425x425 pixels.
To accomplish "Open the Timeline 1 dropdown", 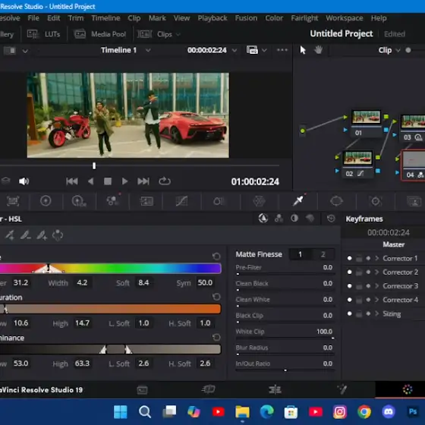I will [148, 50].
